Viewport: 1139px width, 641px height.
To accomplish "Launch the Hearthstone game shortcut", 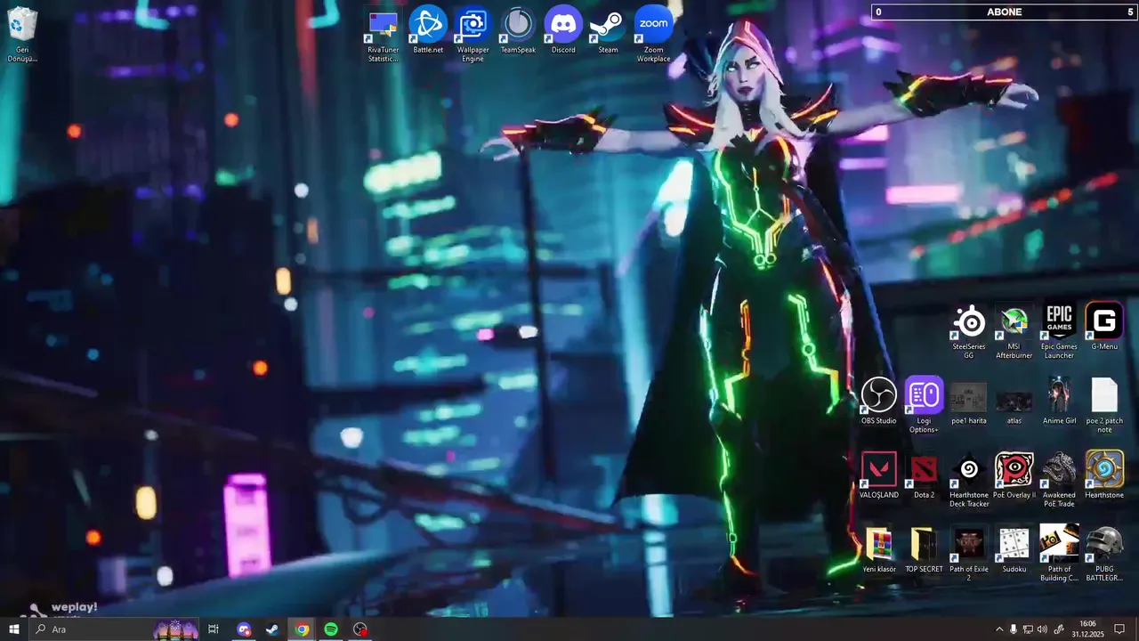I will click(x=1104, y=475).
